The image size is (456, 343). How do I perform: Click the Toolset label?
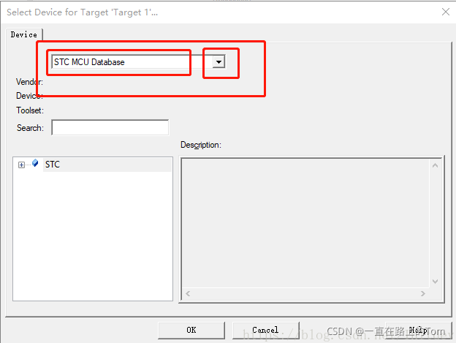pos(30,110)
